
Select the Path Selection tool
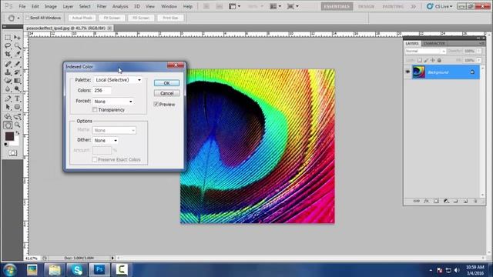coord(8,107)
